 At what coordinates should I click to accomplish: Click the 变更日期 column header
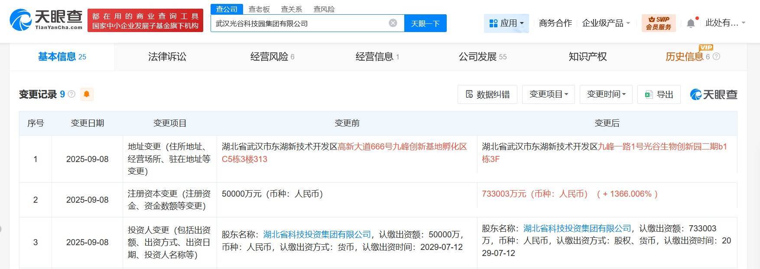pyautogui.click(x=88, y=123)
